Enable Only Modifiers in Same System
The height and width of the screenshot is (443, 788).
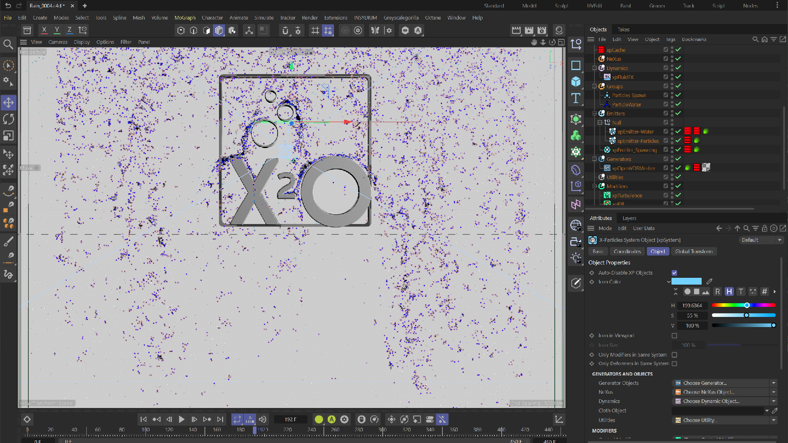[x=674, y=355]
